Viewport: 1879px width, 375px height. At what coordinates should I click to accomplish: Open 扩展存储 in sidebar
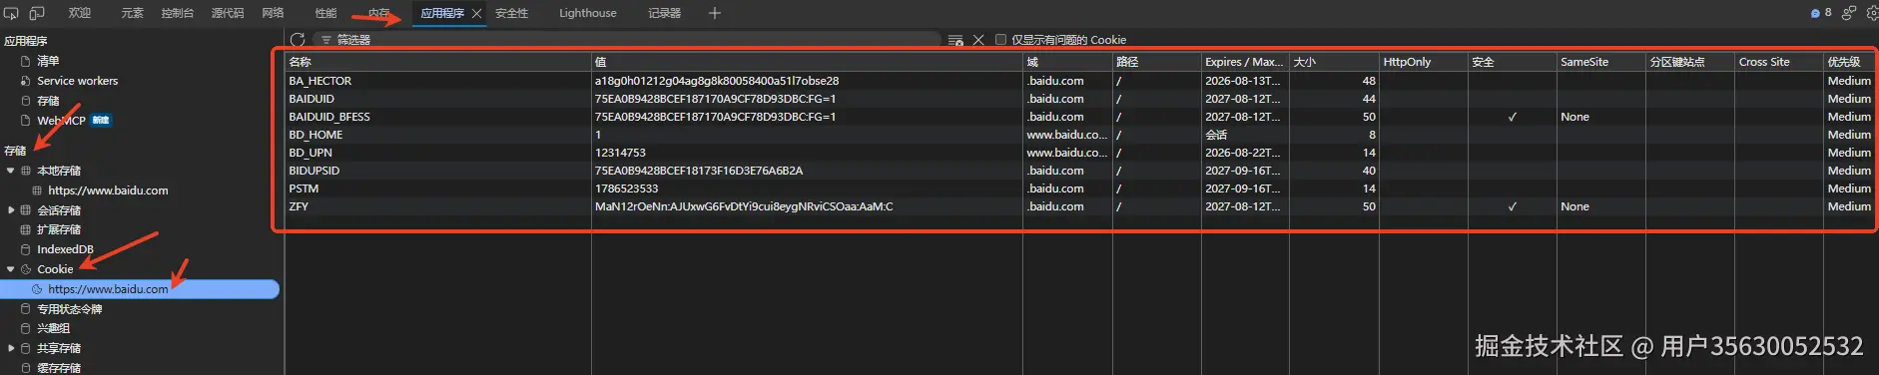pyautogui.click(x=59, y=229)
